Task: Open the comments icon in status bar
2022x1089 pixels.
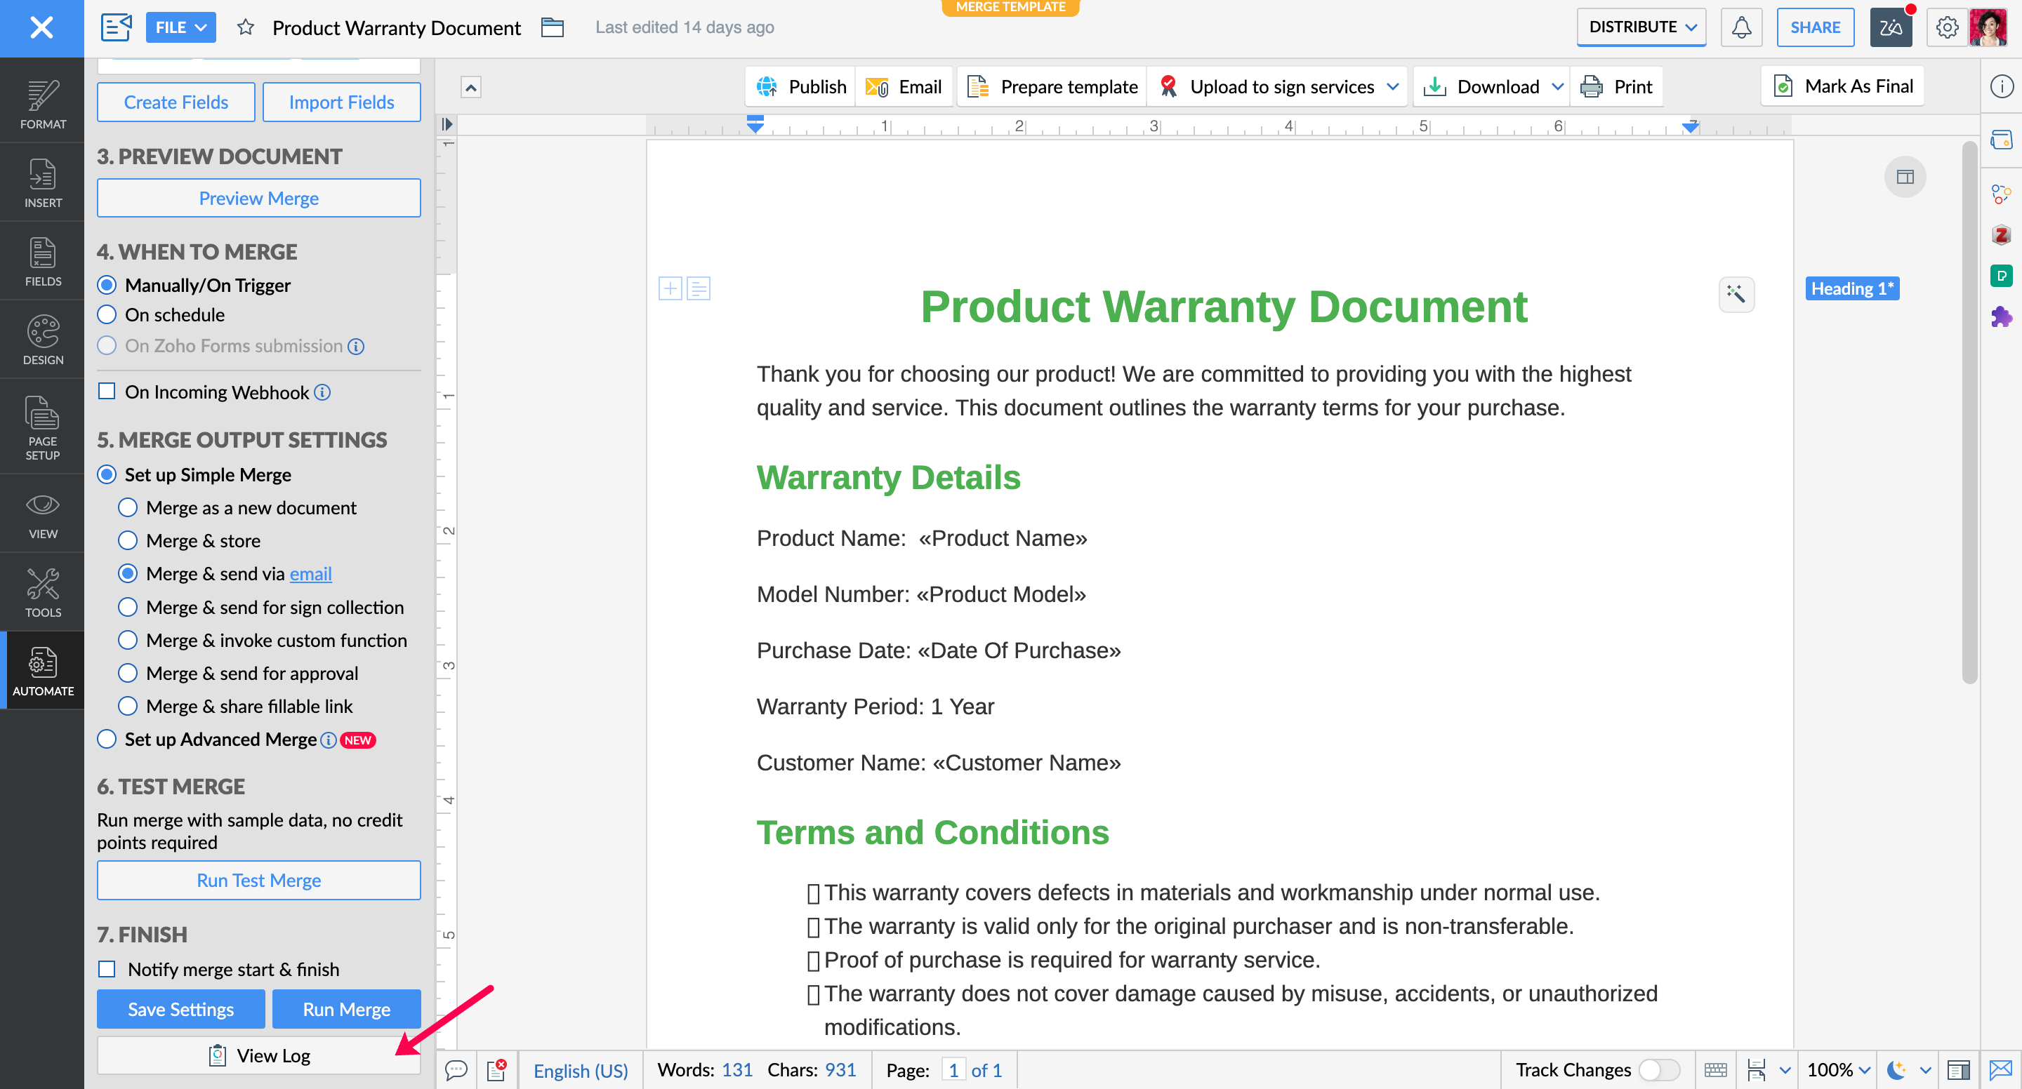Action: click(456, 1069)
